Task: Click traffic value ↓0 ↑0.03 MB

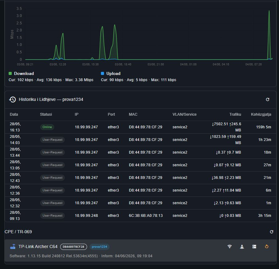Action: 230,215
